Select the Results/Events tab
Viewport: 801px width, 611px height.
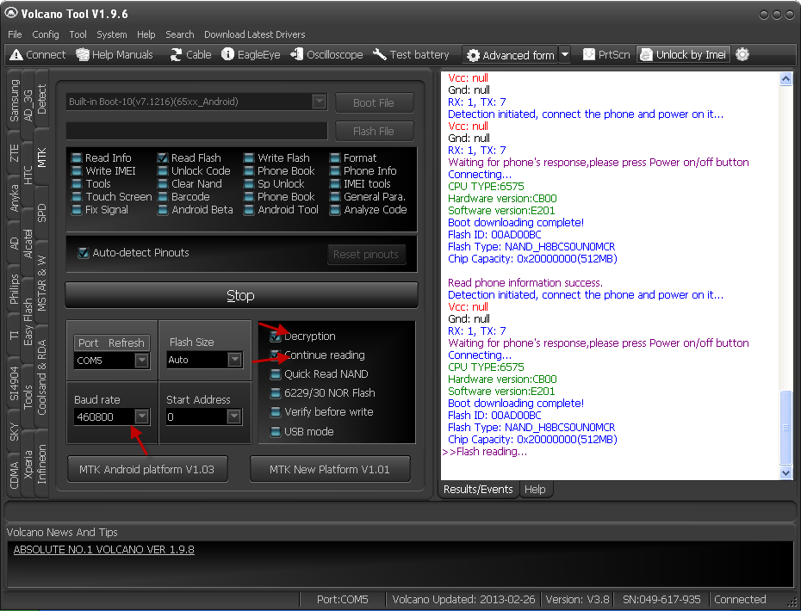click(478, 490)
